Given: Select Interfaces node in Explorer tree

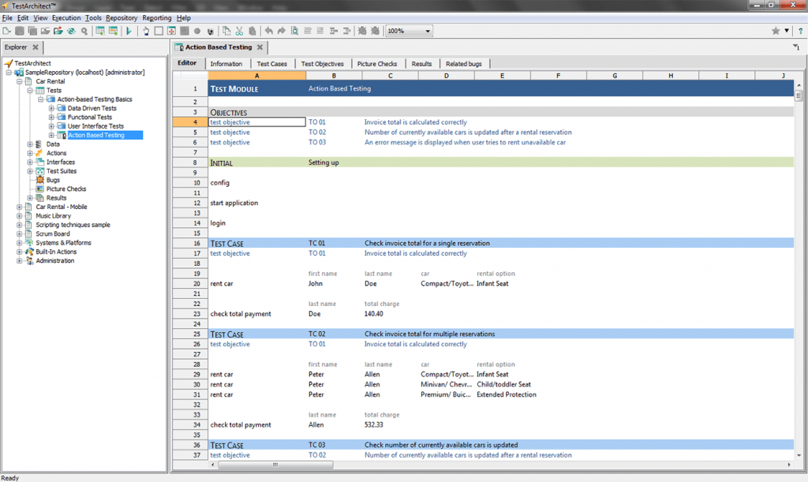Looking at the screenshot, I should (61, 163).
